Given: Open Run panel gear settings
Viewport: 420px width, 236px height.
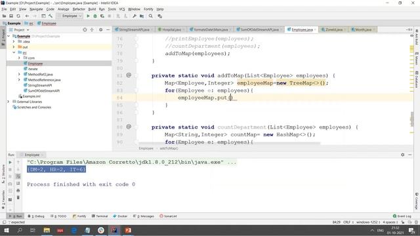Looking at the screenshot, I should tap(402, 155).
